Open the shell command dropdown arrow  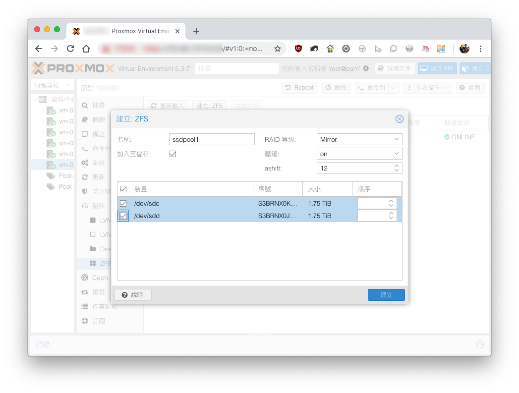click(393, 88)
